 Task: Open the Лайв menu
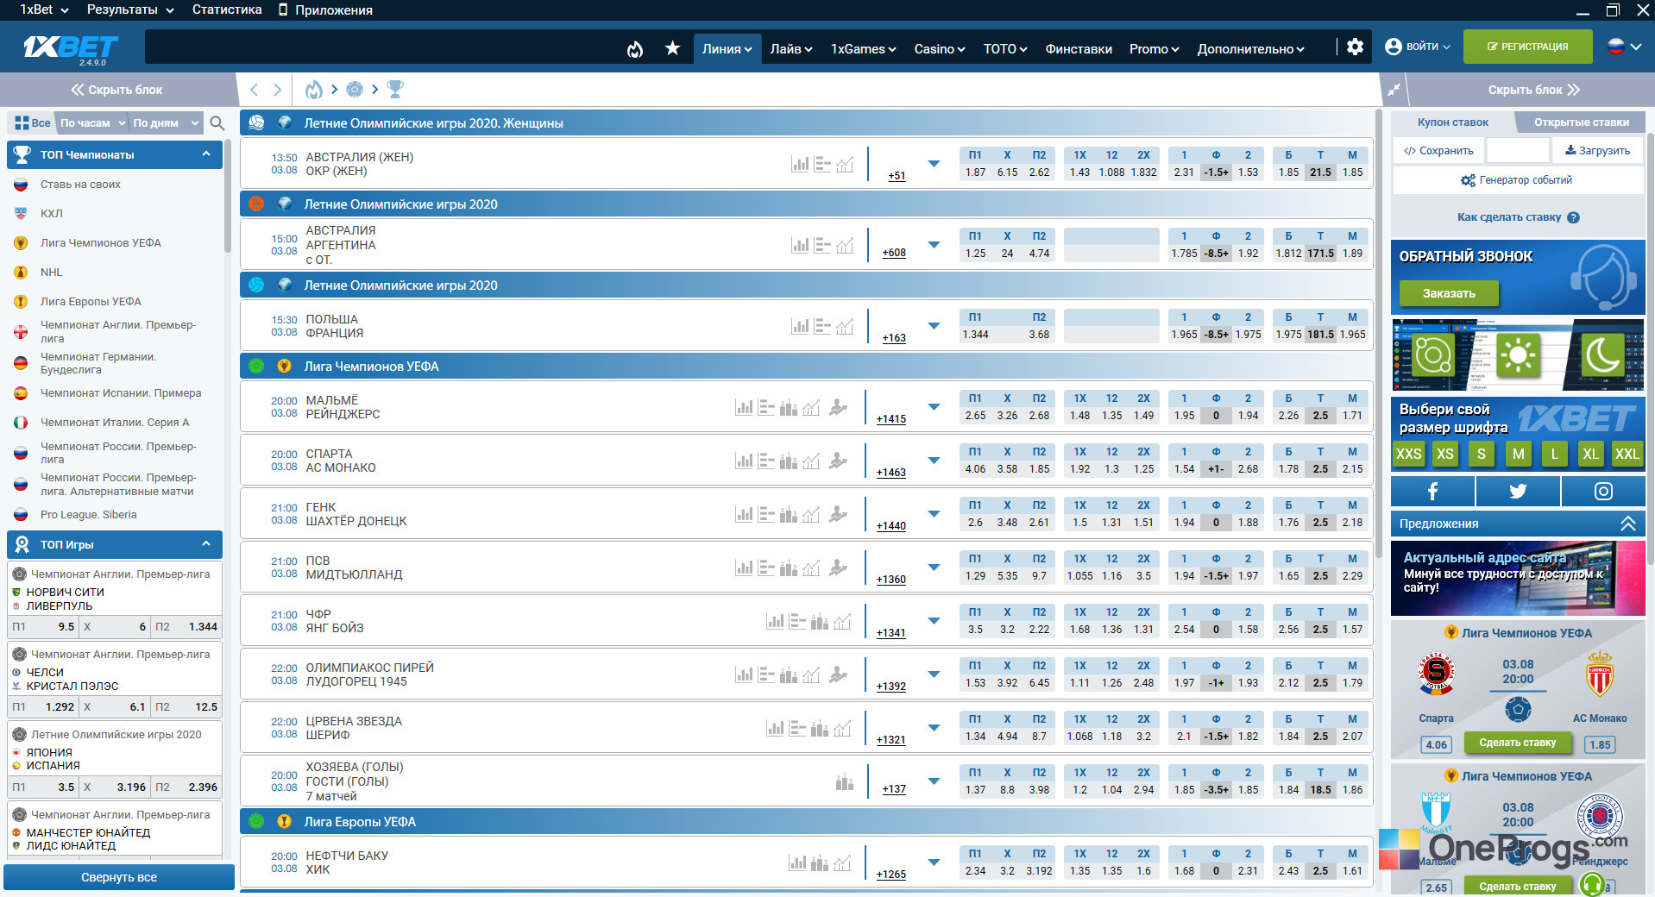(791, 49)
